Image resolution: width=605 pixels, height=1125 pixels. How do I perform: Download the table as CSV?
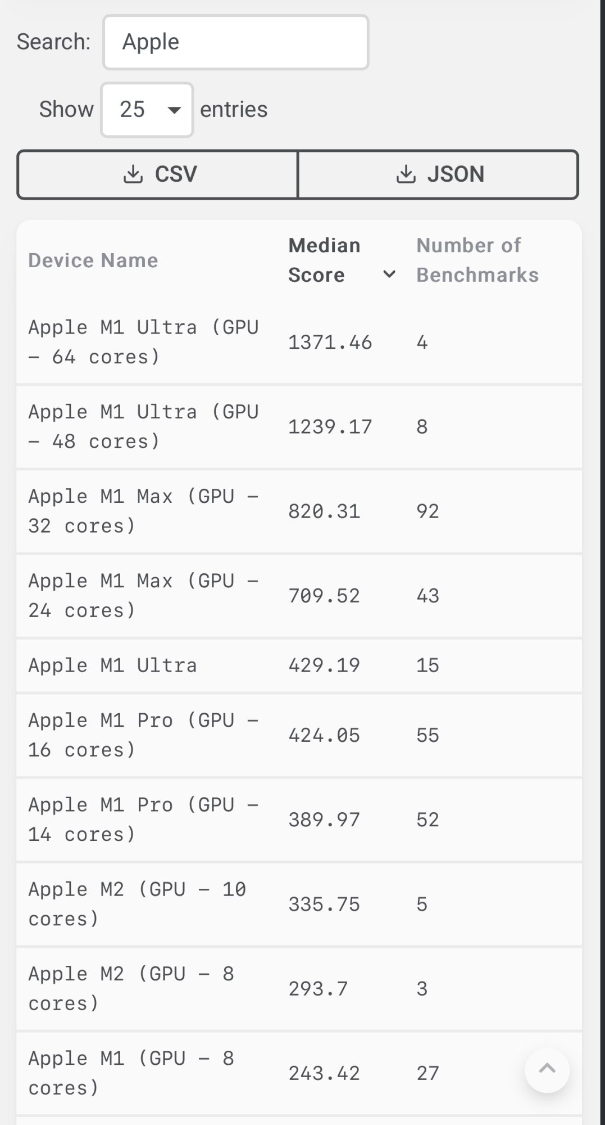158,174
